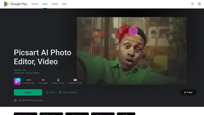Image resolution: width=204 pixels, height=115 pixels.
Task: Click the Picsart AI Photo Editor title
Action: (43, 57)
